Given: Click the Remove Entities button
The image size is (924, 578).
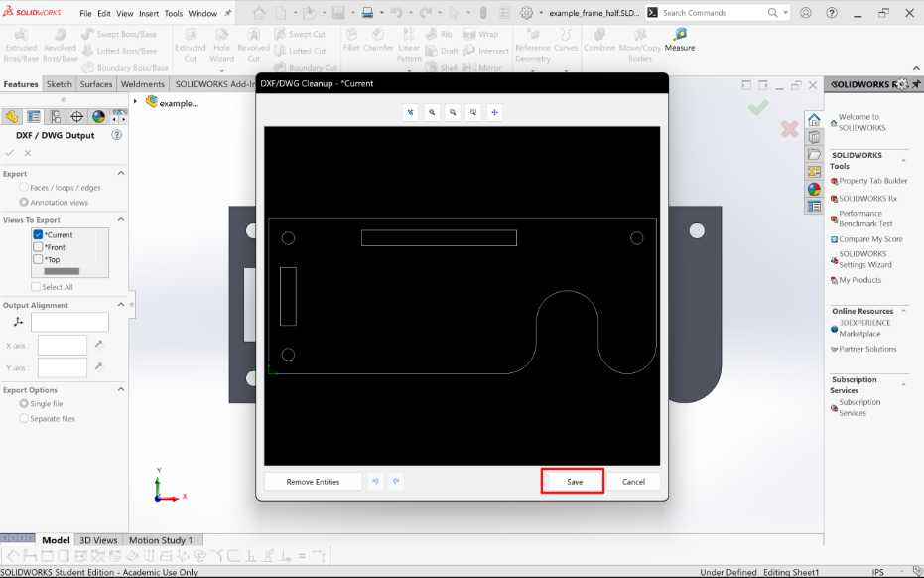Looking at the screenshot, I should pos(313,481).
